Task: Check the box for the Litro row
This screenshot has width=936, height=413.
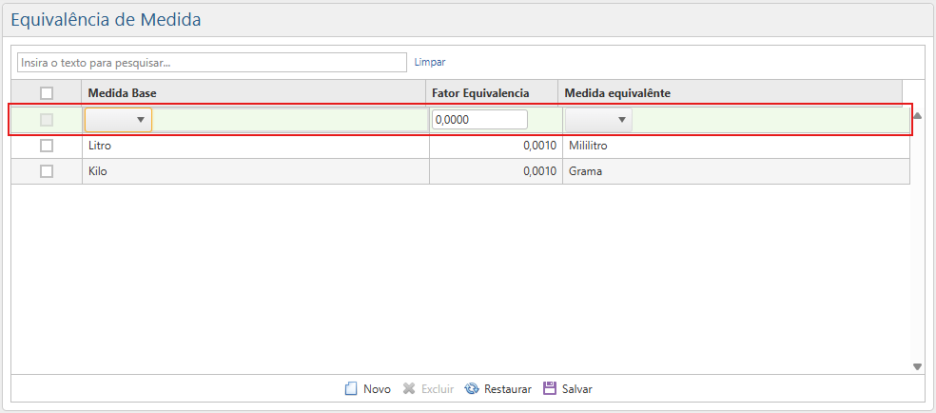Action: click(47, 146)
